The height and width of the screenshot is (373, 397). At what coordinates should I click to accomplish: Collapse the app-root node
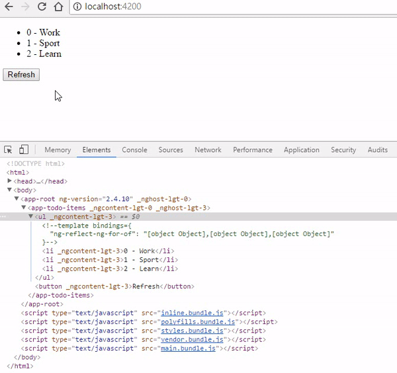point(17,198)
